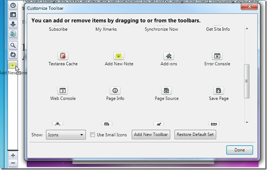267x170 pixels.
Task: Choose the Web Console icon
Action: pos(62,91)
